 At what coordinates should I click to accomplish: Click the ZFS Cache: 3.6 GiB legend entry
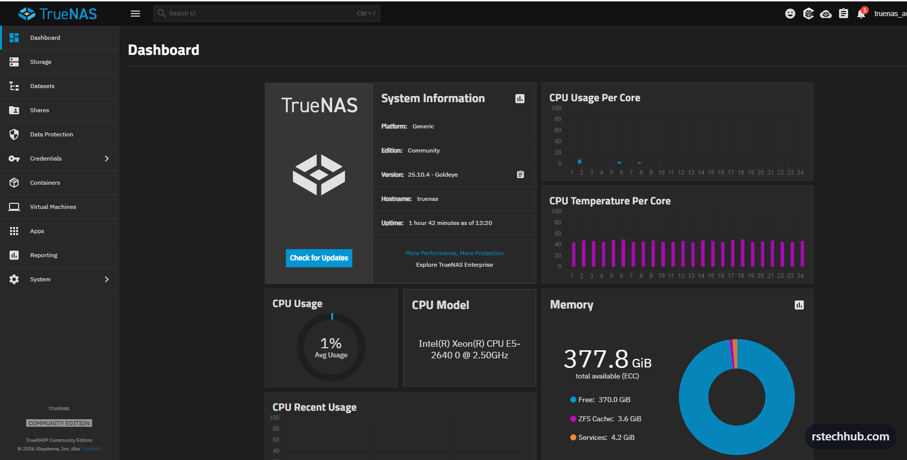point(606,419)
